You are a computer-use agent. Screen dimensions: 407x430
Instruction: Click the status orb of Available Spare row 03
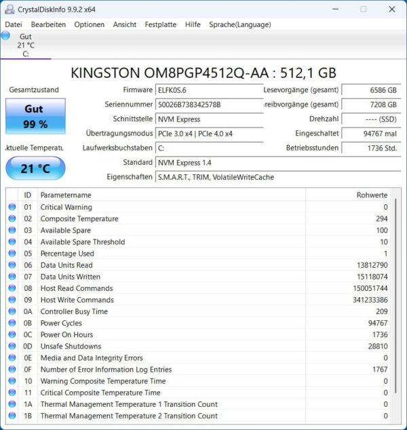click(x=12, y=230)
